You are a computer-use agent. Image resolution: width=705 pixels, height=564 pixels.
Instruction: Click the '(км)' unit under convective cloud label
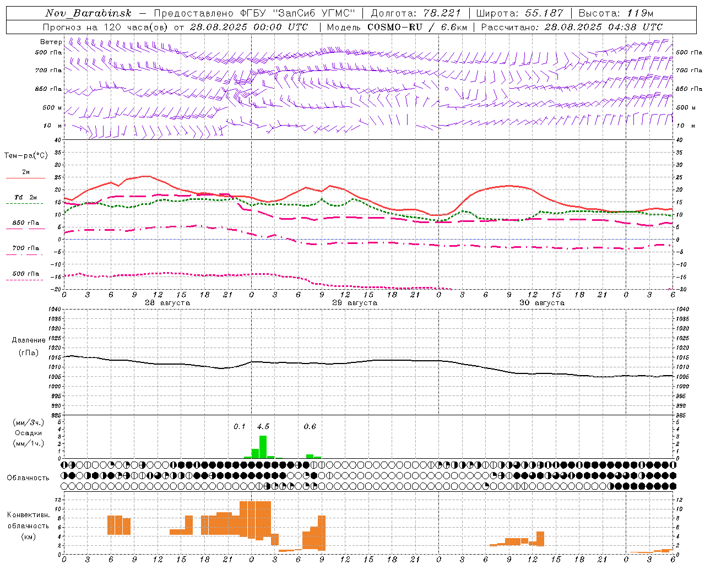point(28,536)
